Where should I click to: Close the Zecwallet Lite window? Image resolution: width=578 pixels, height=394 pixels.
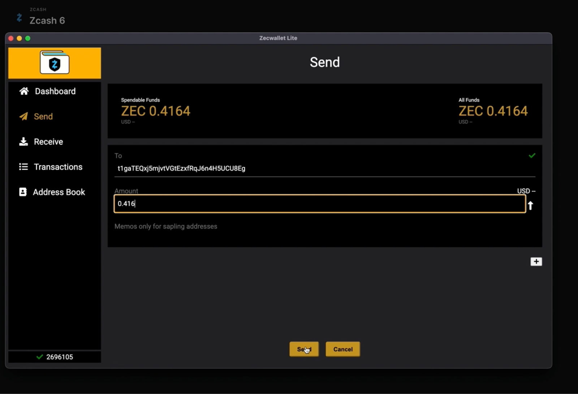[11, 38]
